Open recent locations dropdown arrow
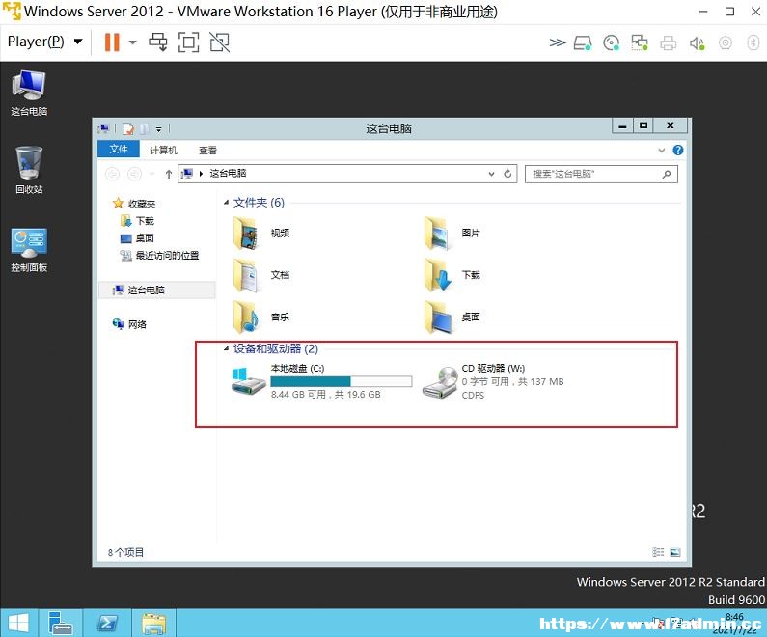 (151, 174)
